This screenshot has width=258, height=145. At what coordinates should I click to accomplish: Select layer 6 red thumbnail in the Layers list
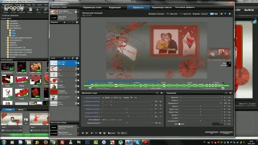click(54, 92)
